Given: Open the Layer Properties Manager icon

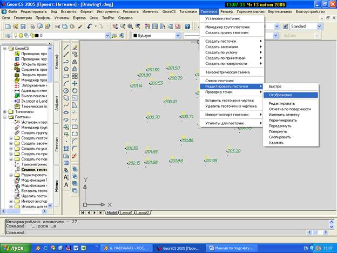Looking at the screenshot, I should [x=8, y=36].
